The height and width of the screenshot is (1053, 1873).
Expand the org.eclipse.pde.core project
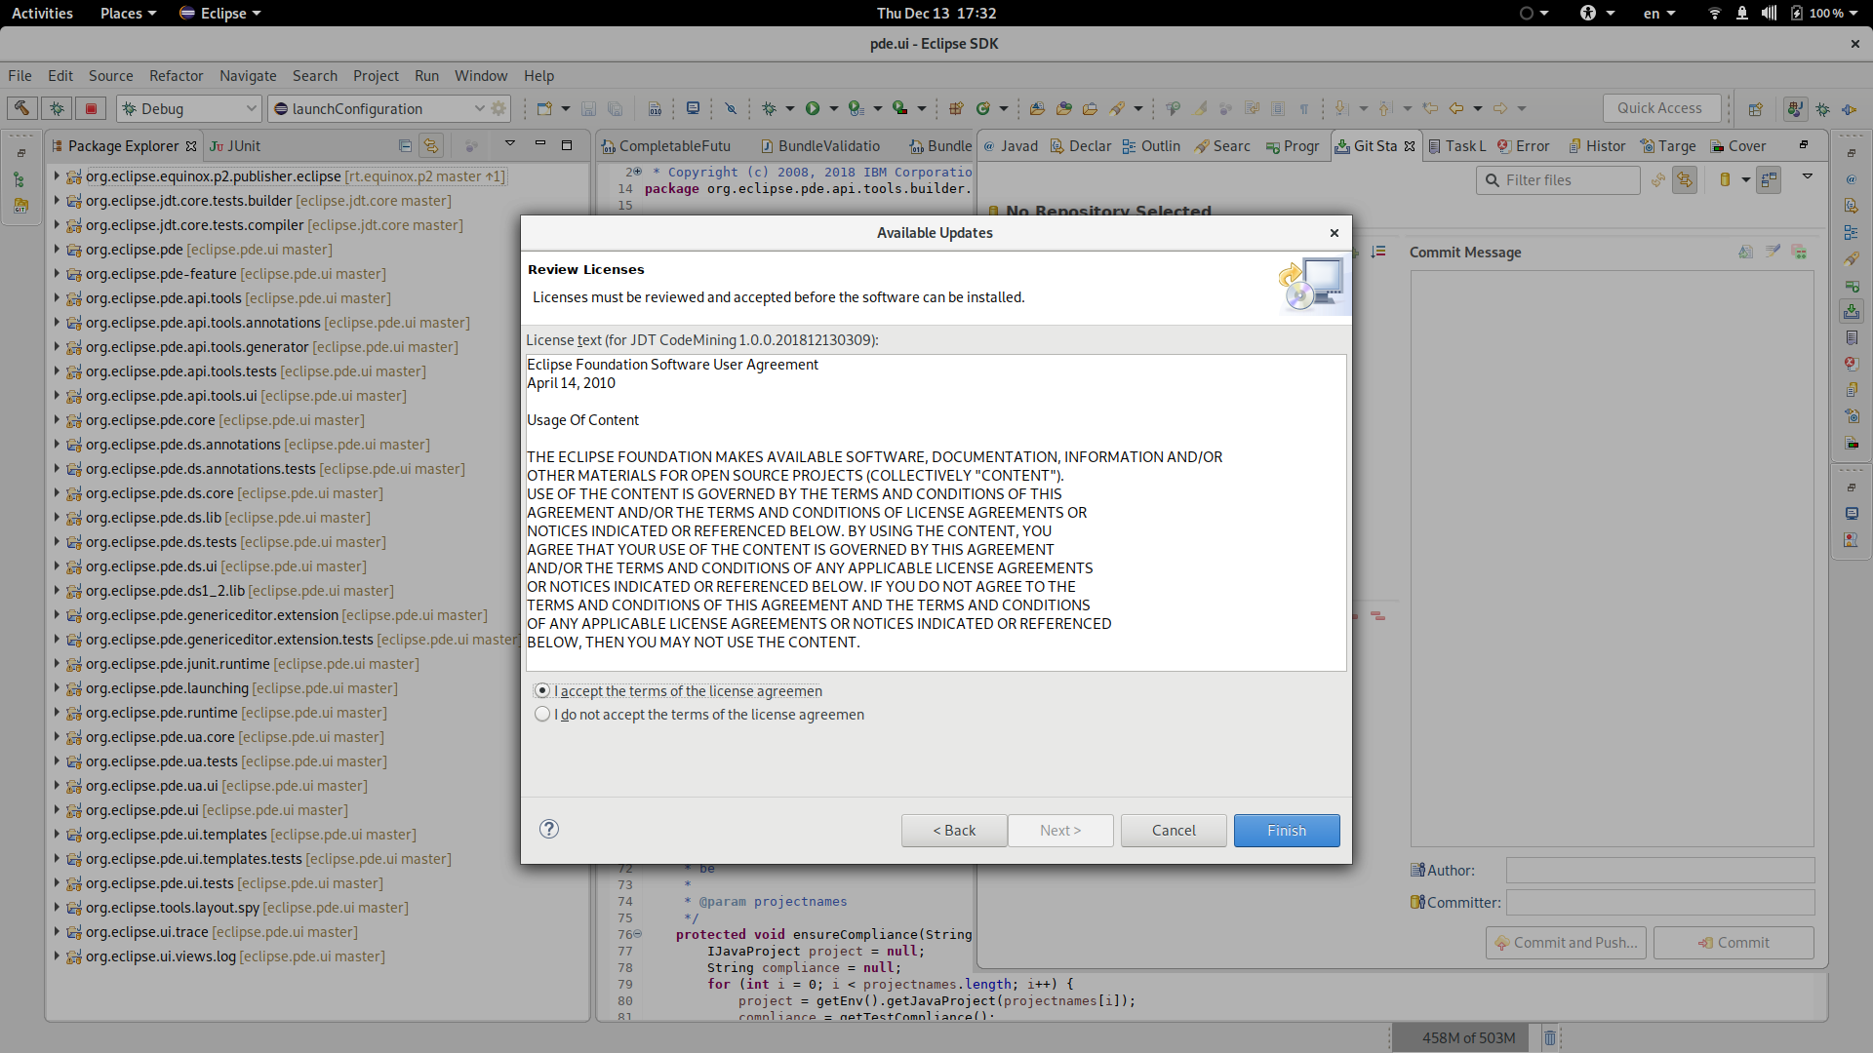pos(57,419)
